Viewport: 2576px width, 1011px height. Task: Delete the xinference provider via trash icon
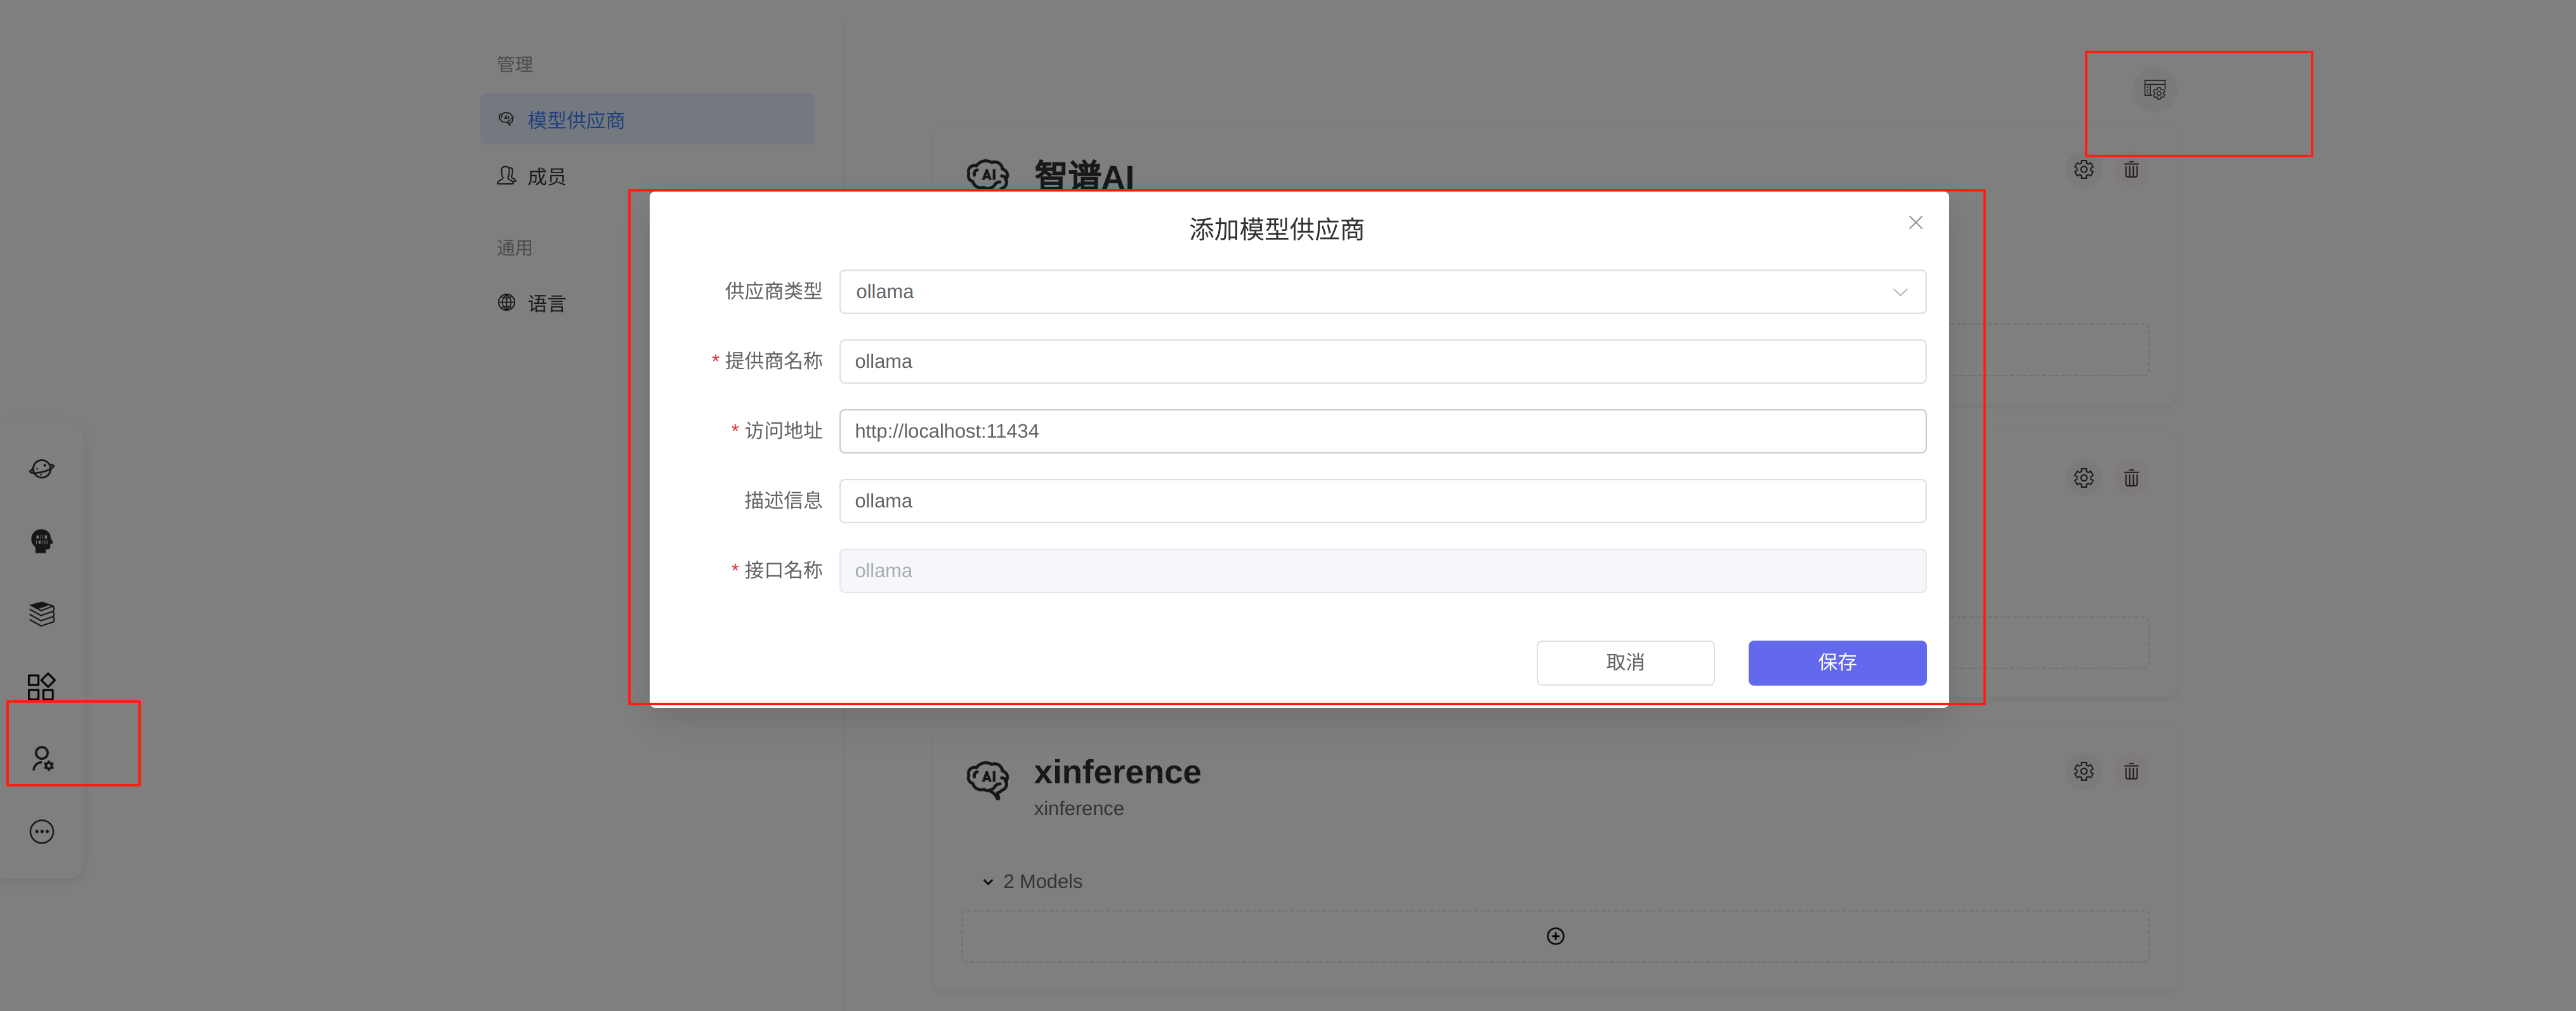(x=2131, y=771)
